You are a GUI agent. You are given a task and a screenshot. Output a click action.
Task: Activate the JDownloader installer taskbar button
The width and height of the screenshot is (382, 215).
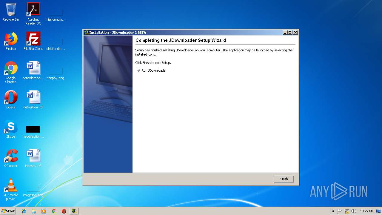tap(74, 211)
